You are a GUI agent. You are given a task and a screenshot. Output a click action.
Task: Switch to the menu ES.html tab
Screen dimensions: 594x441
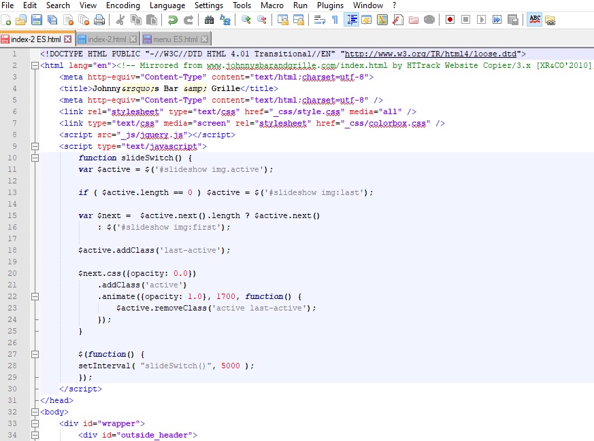point(175,39)
